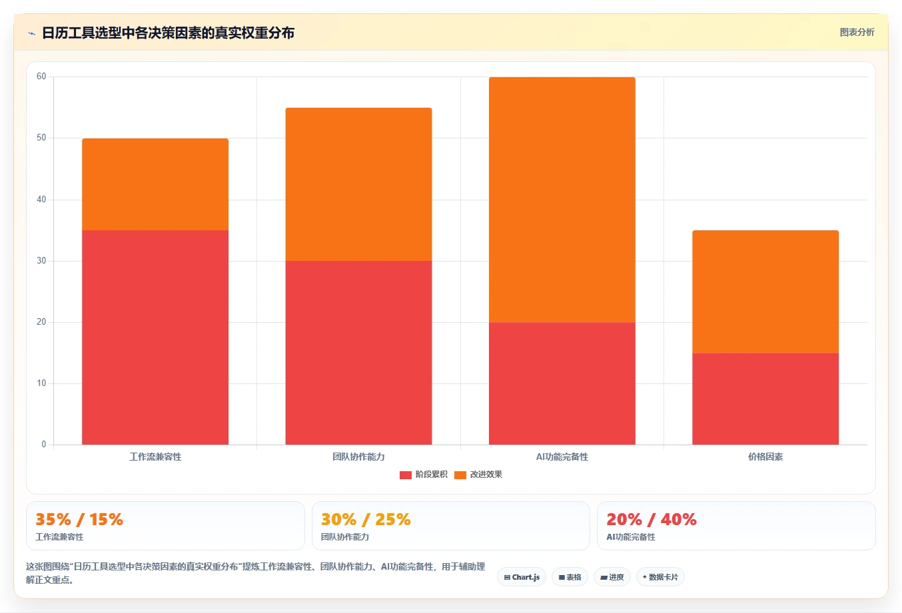The width and height of the screenshot is (902, 613).
Task: Click the chart title 日历工具选型 heading
Action: [168, 33]
